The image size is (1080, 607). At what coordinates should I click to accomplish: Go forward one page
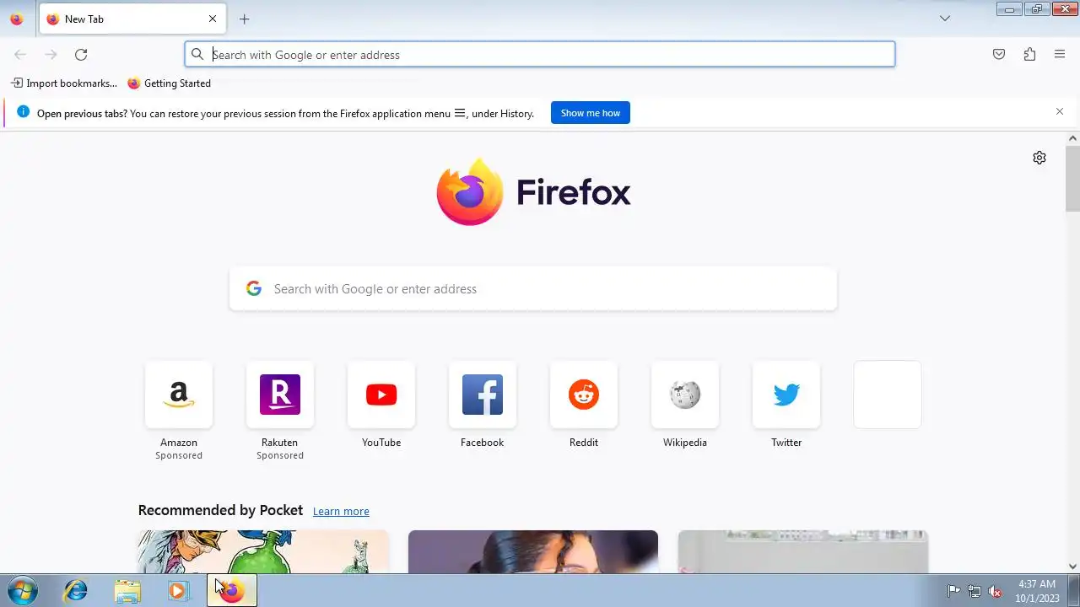tap(51, 55)
